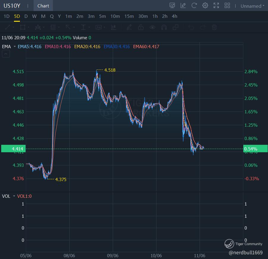Open the EMA indicator dropdown
Image resolution: width=268 pixels, height=259 pixels.
(x=15, y=46)
